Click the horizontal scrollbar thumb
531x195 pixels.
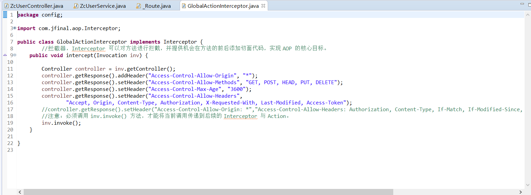pyautogui.click(x=208, y=192)
